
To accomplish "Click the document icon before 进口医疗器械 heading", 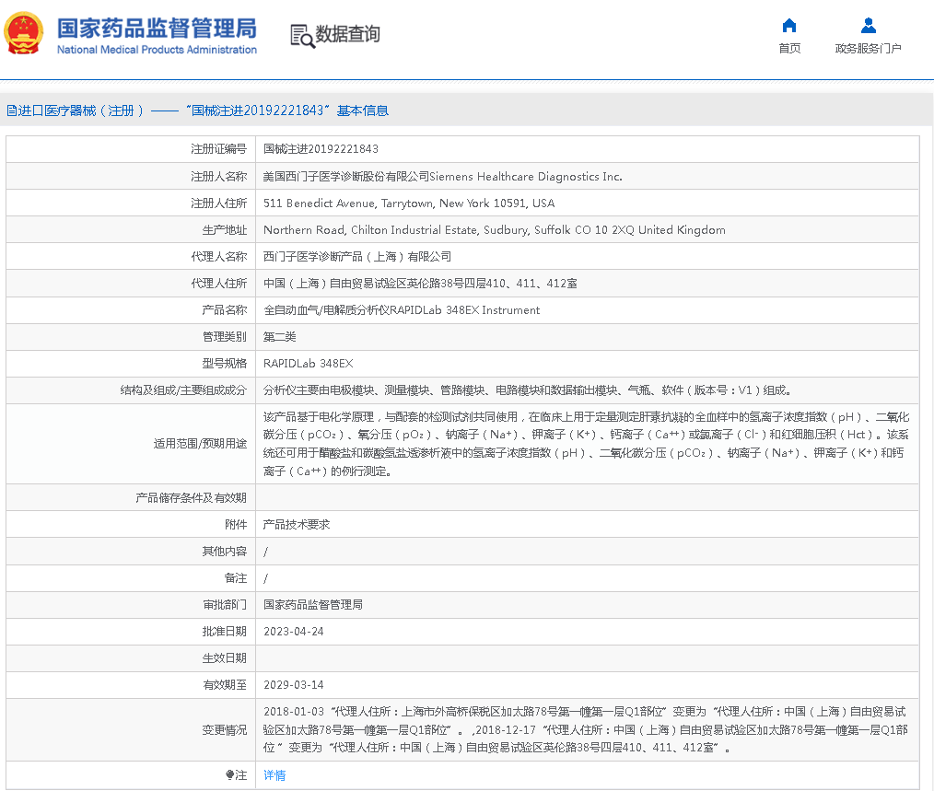I will (x=11, y=111).
